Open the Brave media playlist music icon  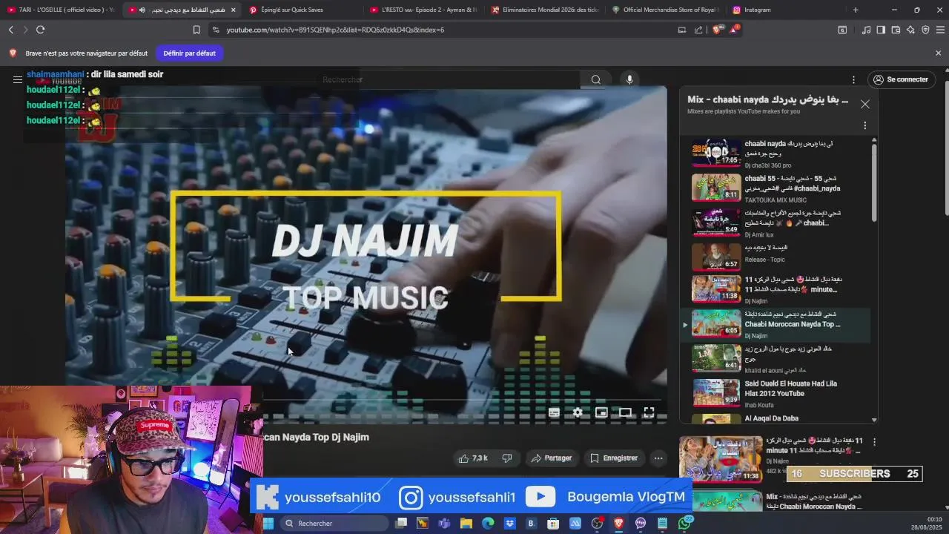tap(866, 30)
